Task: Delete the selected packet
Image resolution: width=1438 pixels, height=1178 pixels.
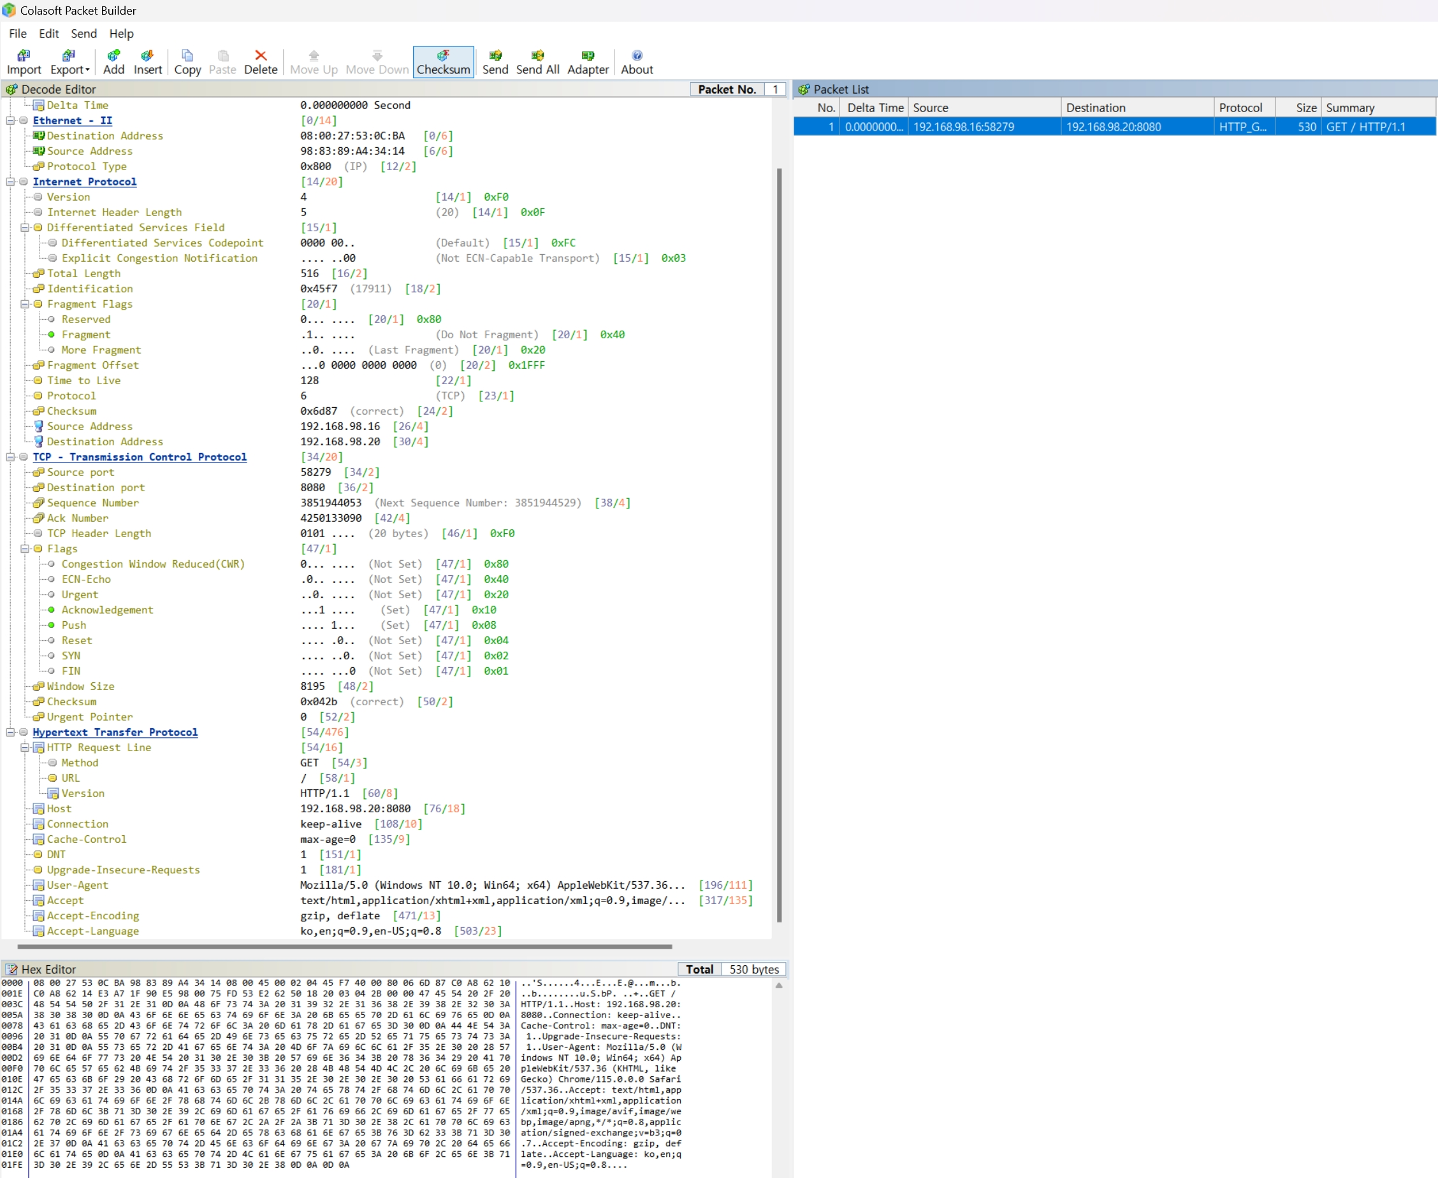Action: [x=261, y=62]
